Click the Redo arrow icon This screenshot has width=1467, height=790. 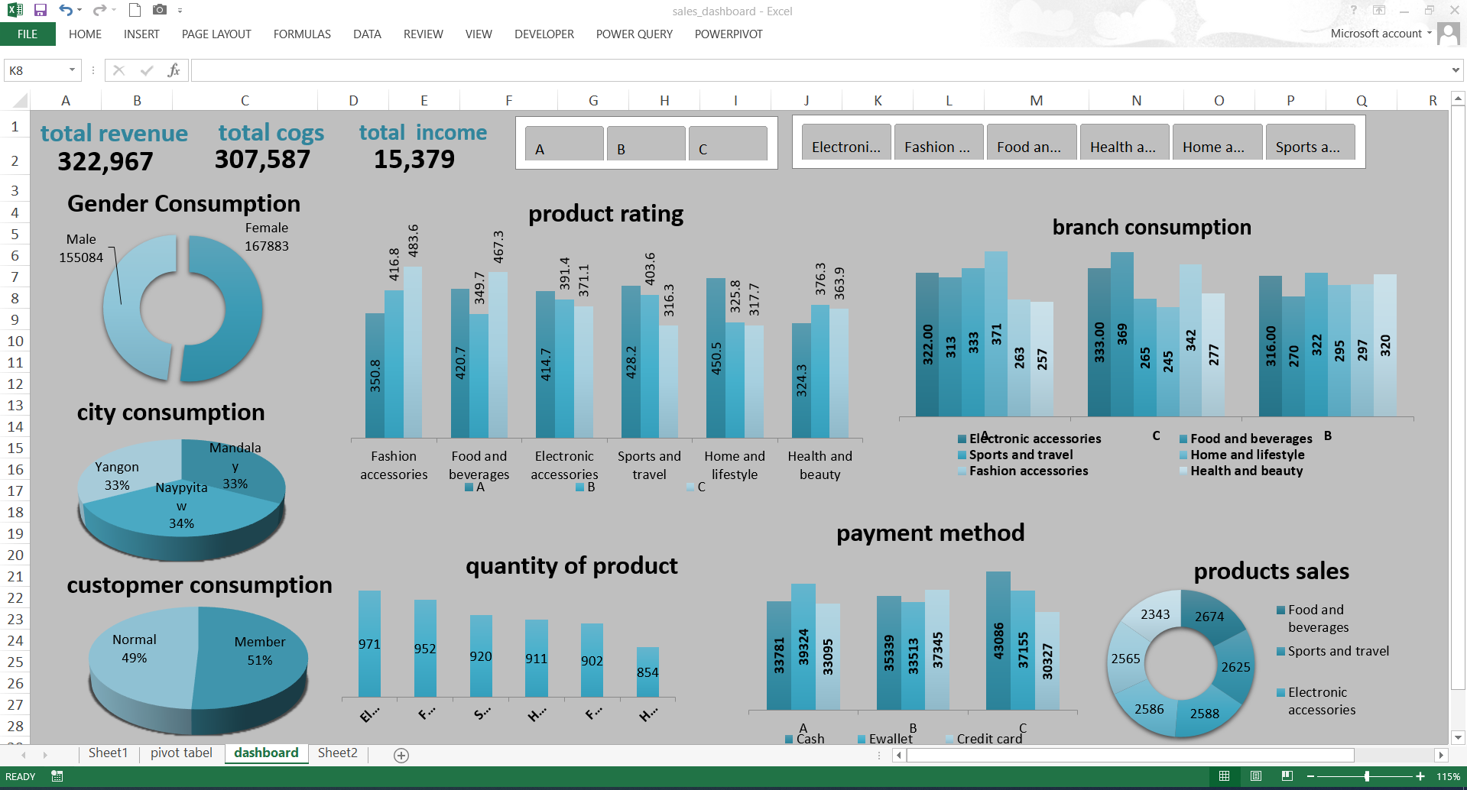[x=99, y=11]
